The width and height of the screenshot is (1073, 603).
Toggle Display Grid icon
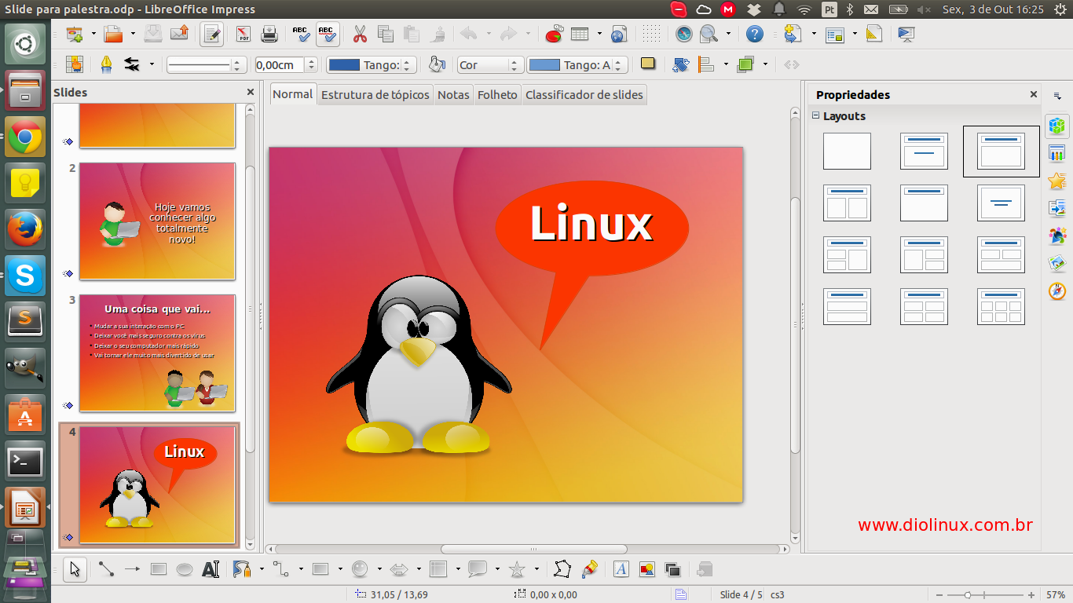pos(651,34)
